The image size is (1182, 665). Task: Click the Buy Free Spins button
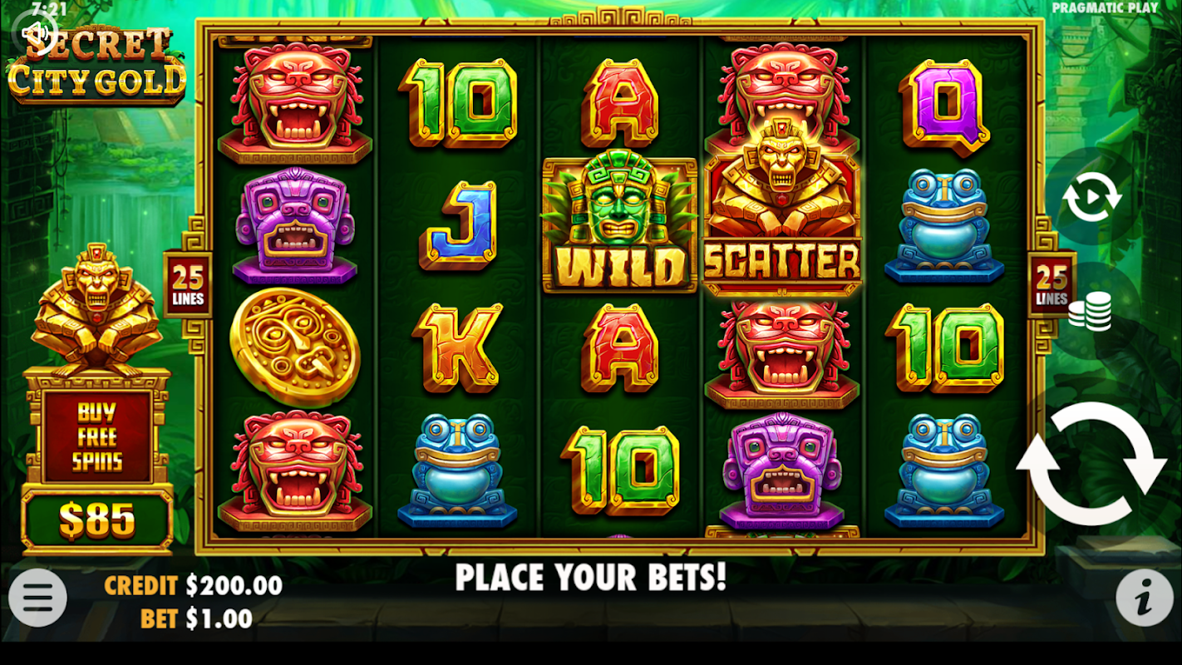click(98, 437)
